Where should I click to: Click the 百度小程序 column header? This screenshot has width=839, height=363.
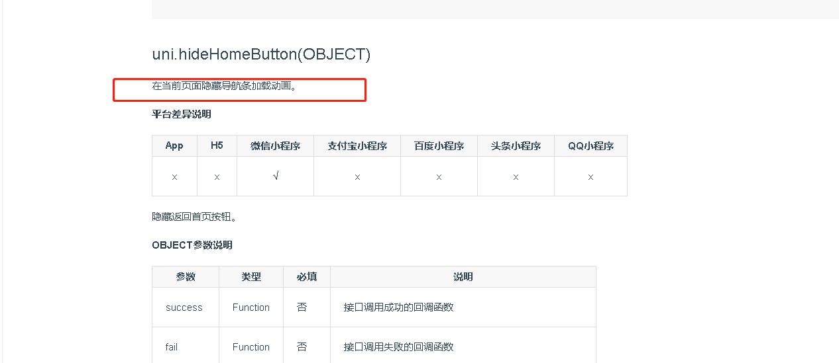pyautogui.click(x=439, y=145)
